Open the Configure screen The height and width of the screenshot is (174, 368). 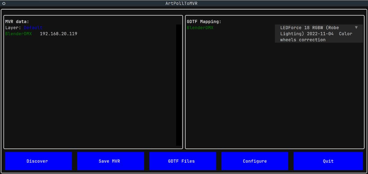click(x=255, y=161)
